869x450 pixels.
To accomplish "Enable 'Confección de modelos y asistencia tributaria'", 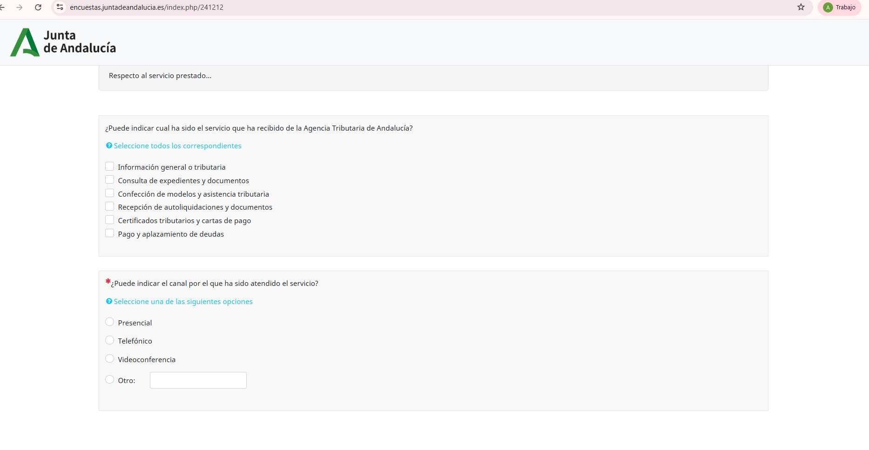I will (x=110, y=193).
